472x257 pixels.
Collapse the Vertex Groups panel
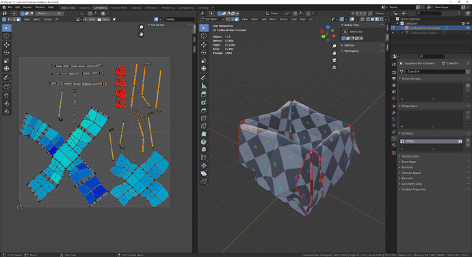(410, 78)
